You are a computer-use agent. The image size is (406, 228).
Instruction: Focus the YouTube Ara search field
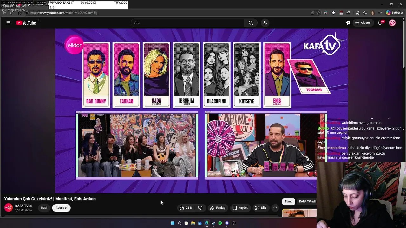tap(187, 23)
